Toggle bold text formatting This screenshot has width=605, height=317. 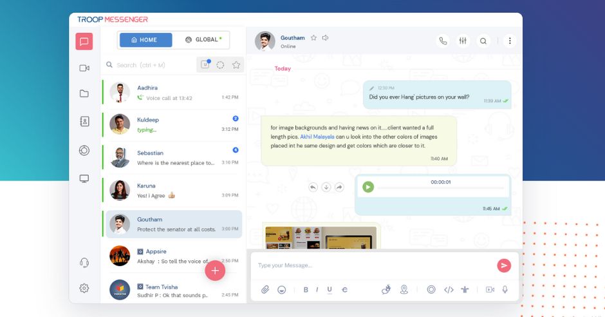point(306,290)
